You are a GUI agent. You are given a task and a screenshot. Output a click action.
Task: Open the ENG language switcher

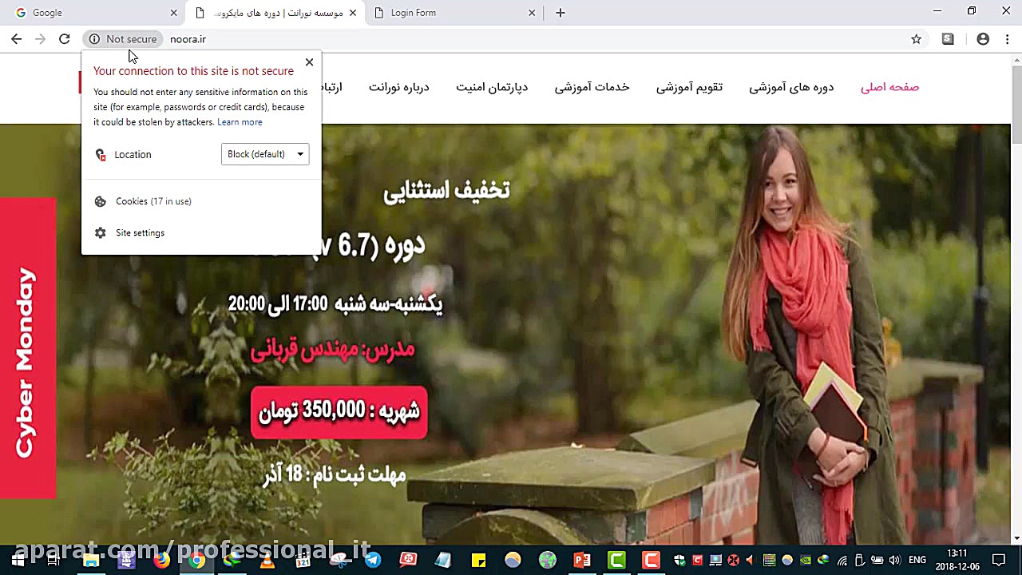(917, 560)
